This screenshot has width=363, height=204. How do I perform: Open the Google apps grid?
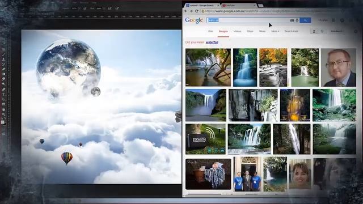[x=334, y=20]
